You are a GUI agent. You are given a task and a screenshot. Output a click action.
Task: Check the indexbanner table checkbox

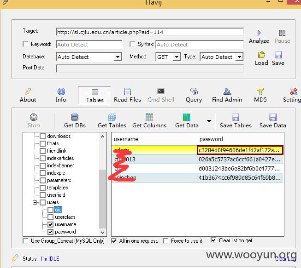pyautogui.click(x=42, y=165)
